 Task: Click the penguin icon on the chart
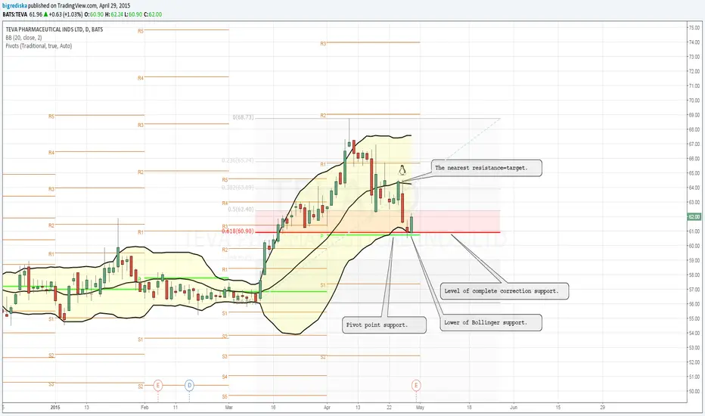(x=402, y=170)
